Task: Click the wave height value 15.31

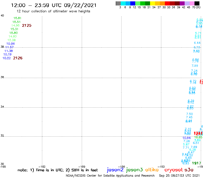Action: pyautogui.click(x=14, y=29)
